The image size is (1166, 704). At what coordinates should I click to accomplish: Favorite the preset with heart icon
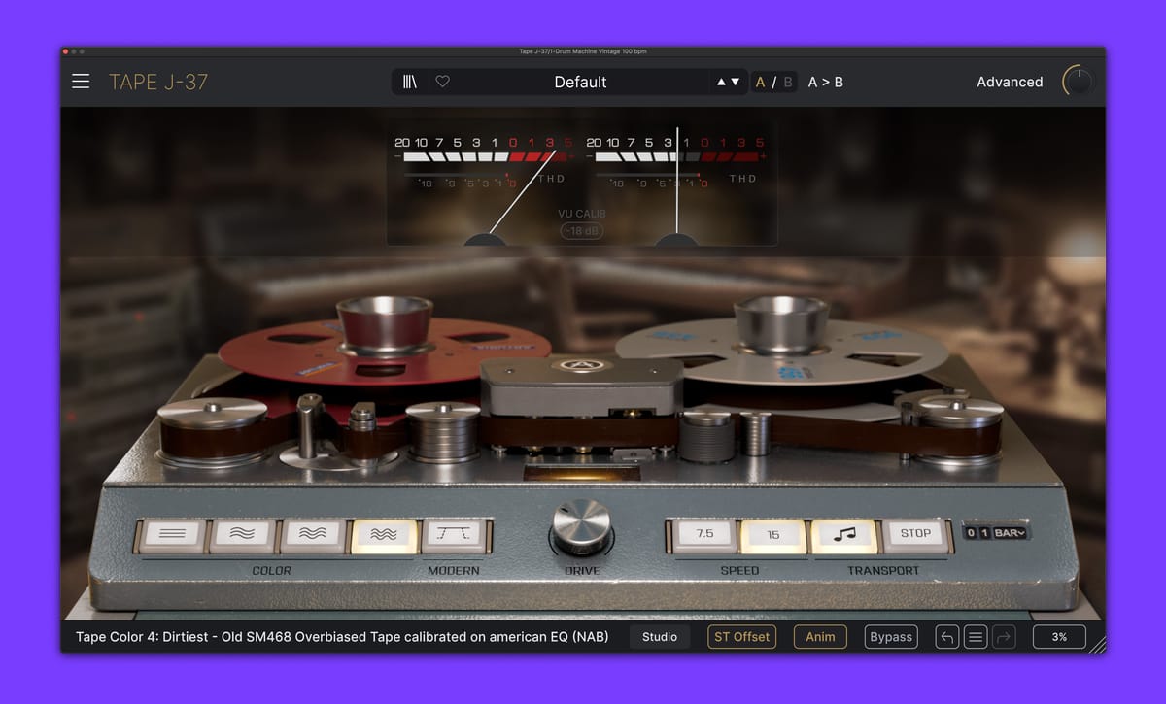click(x=442, y=82)
